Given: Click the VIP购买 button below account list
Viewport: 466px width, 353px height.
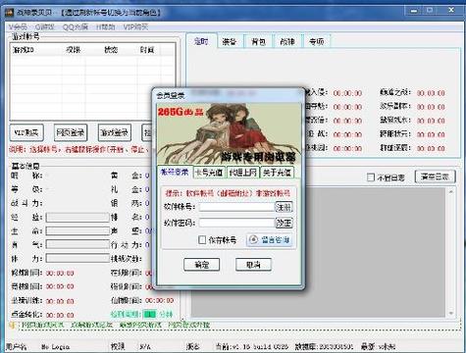Looking at the screenshot, I should [x=26, y=132].
